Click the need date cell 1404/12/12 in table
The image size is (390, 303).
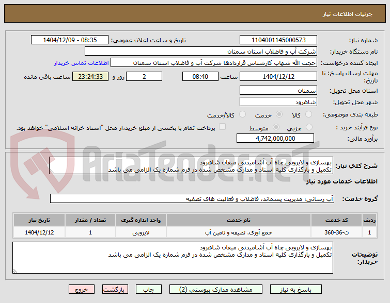39,232
